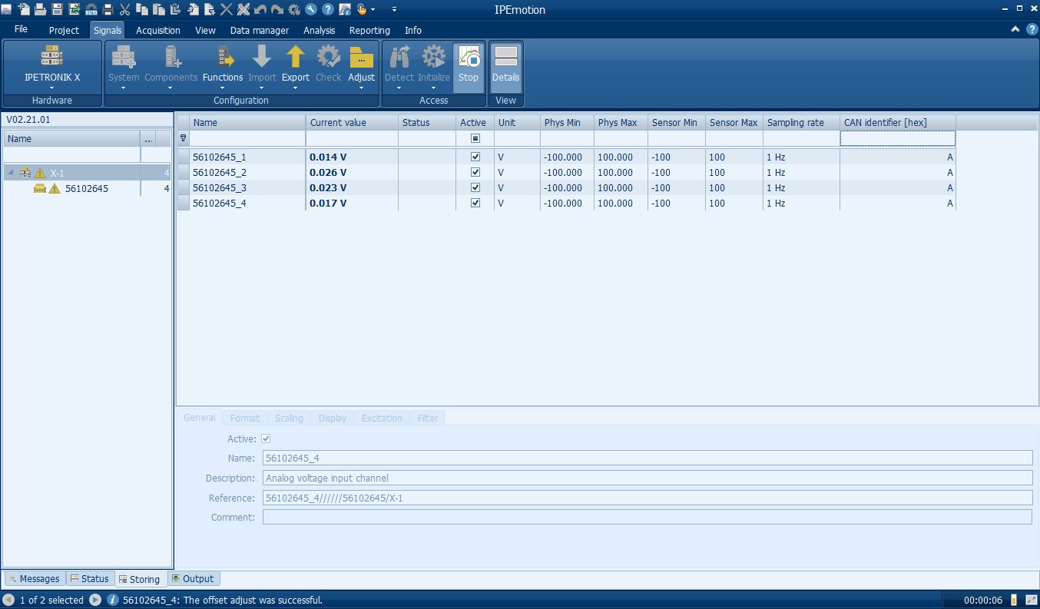The width and height of the screenshot is (1040, 609).
Task: Click the chart icon at the status bar's right end
Action: coord(1030,600)
